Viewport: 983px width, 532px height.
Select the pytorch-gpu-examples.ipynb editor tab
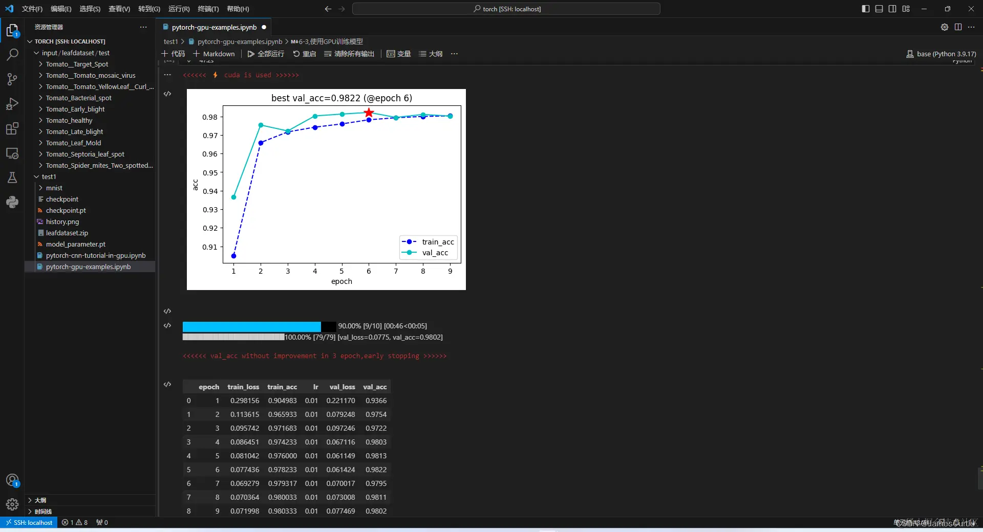(214, 27)
